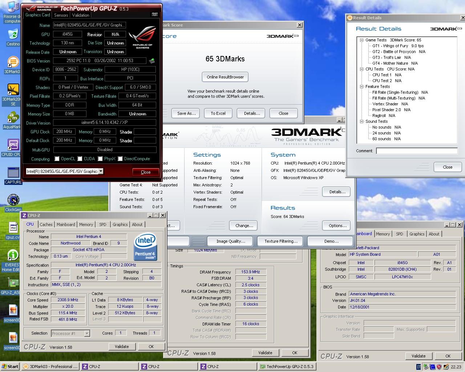This screenshot has width=465, height=372.
Task: Open the Caches tab in CPU-Z
Action: (x=46, y=225)
